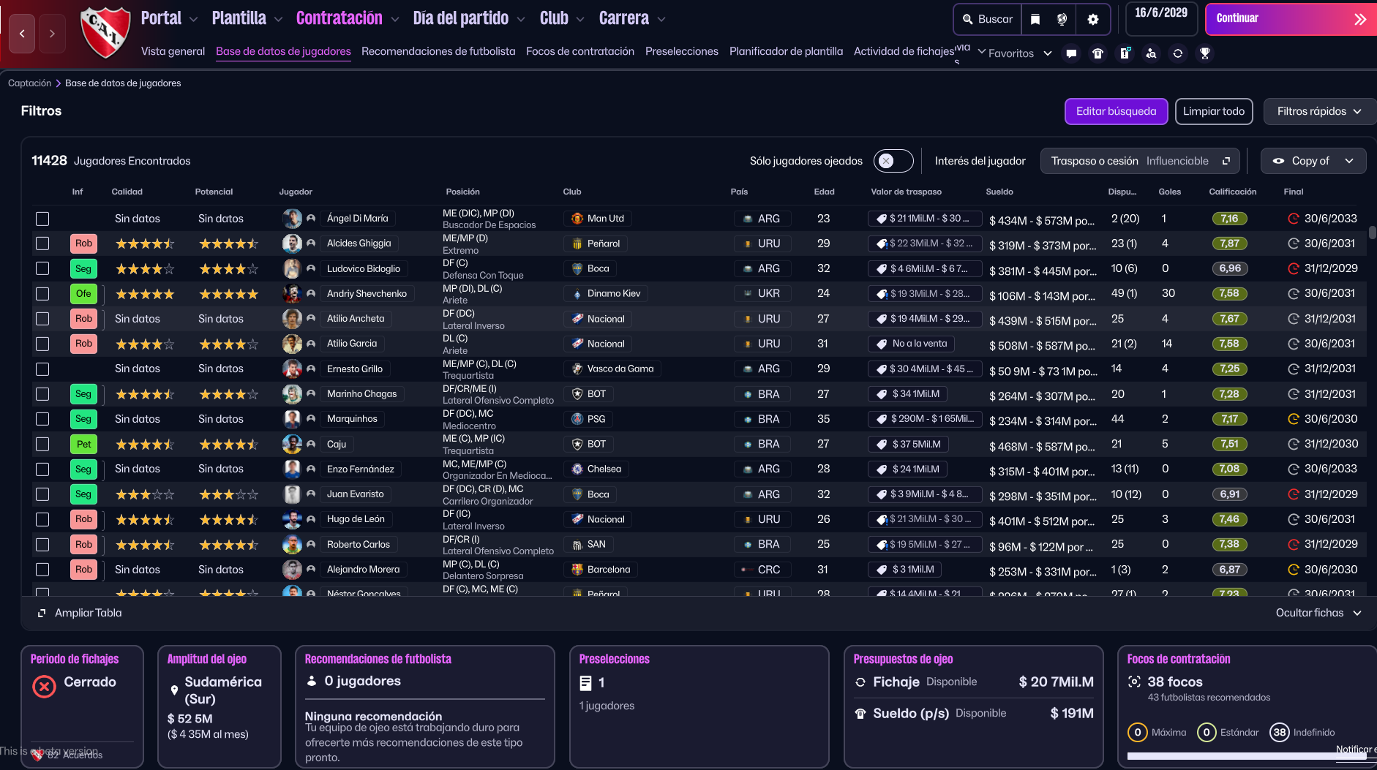Open the settings gear icon
This screenshot has width=1377, height=770.
1093,19
